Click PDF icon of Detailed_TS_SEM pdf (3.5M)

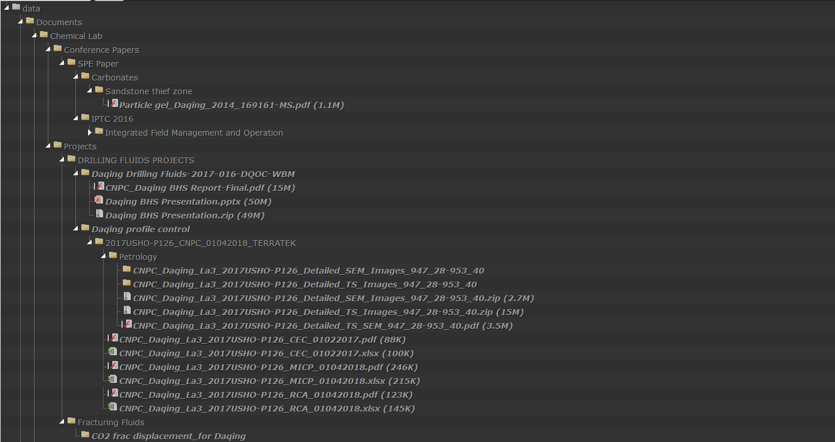pyautogui.click(x=128, y=324)
